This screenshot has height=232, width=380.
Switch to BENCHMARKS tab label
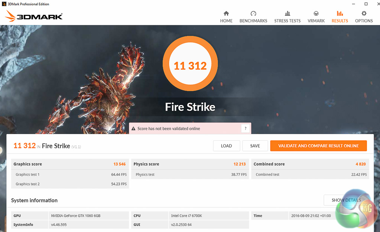253,21
